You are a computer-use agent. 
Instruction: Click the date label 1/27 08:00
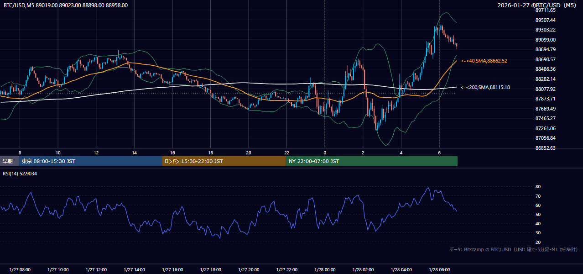[20, 270]
